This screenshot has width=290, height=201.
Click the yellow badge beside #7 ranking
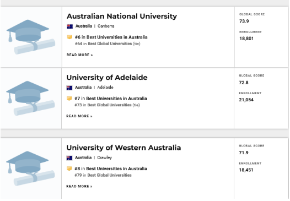click(x=69, y=99)
